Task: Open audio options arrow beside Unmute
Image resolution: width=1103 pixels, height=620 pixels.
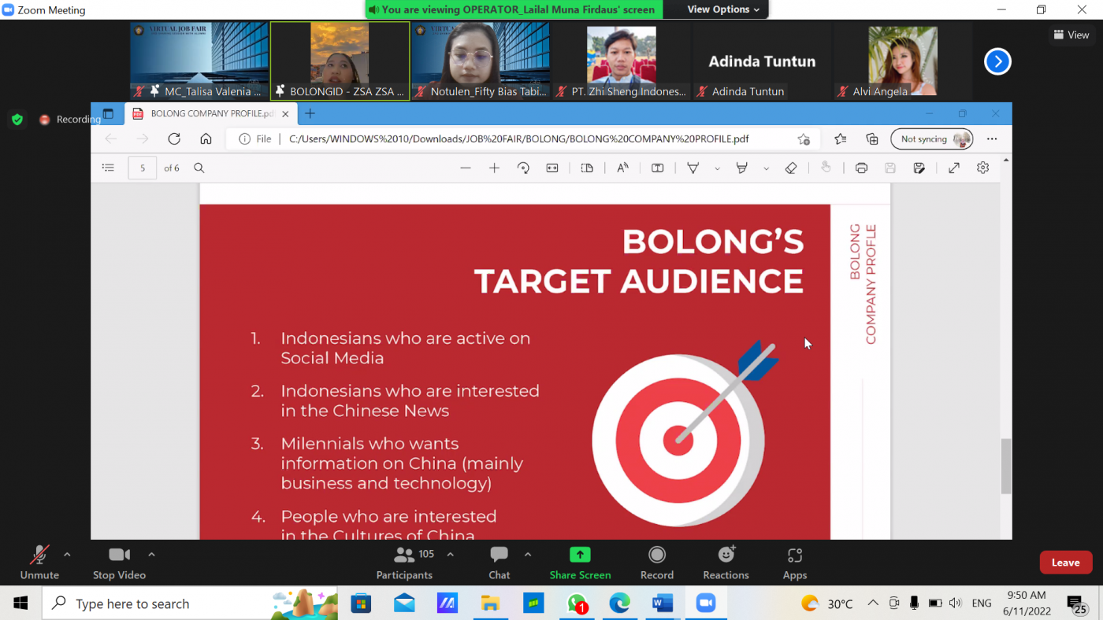Action: tap(67, 555)
